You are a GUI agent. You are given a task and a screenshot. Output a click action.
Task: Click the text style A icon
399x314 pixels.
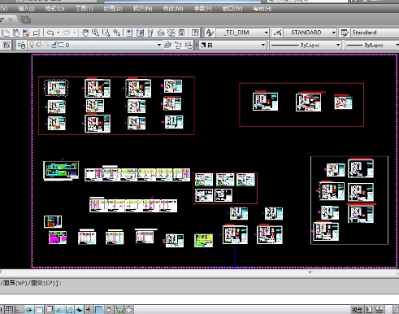tap(210, 33)
